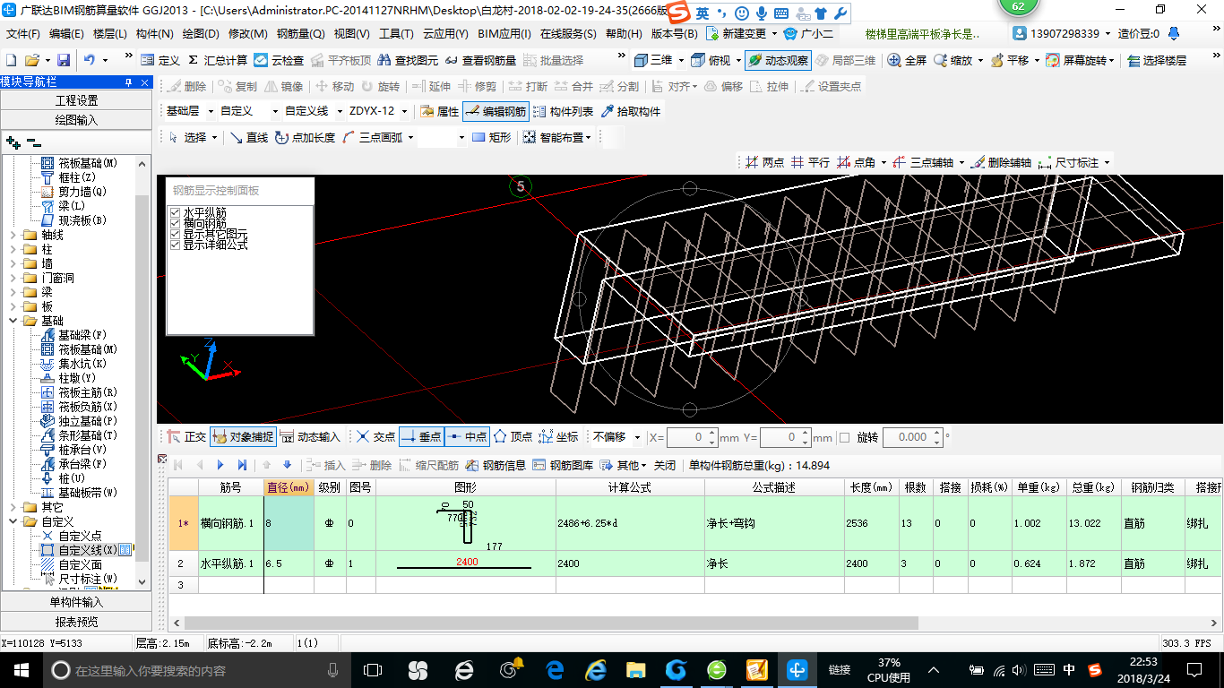Screen dimensions: 1224x688
Task: Open 钢筋图库 rebar library
Action: pyautogui.click(x=563, y=465)
